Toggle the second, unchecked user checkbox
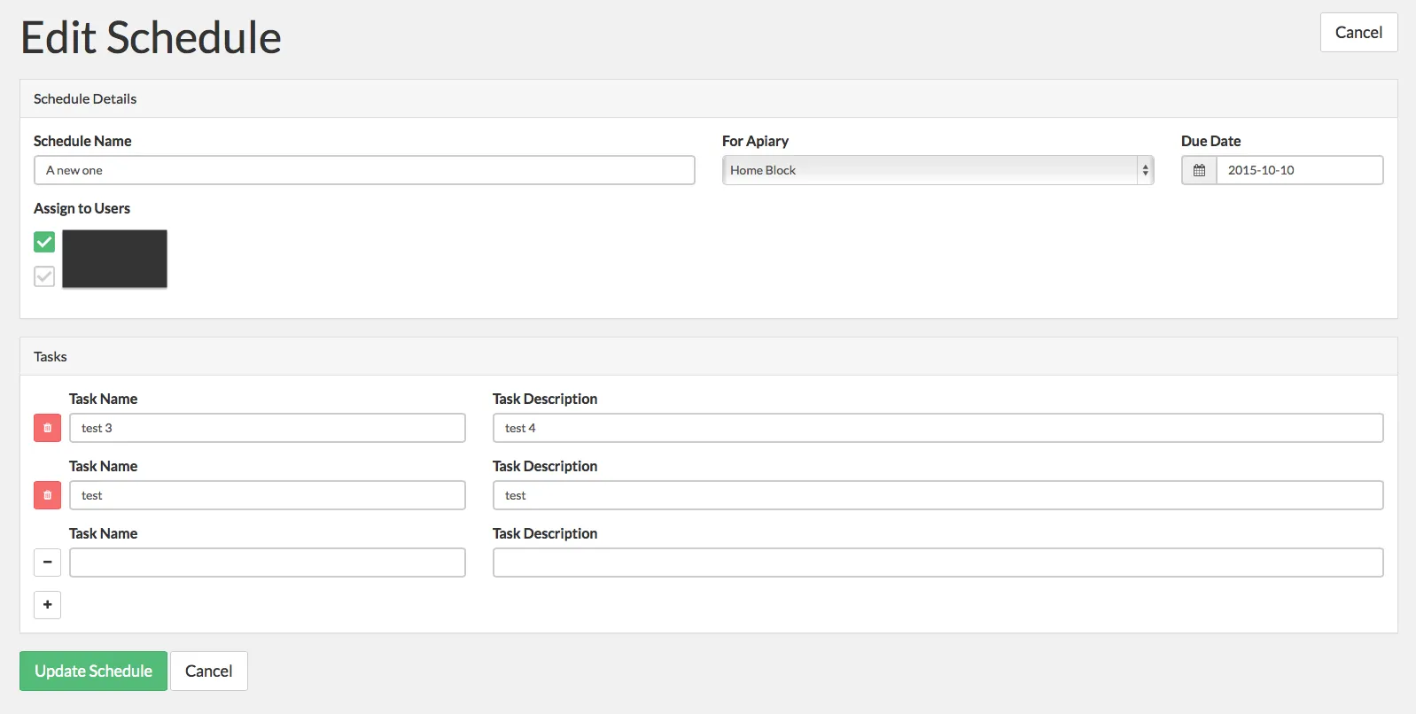 [44, 276]
